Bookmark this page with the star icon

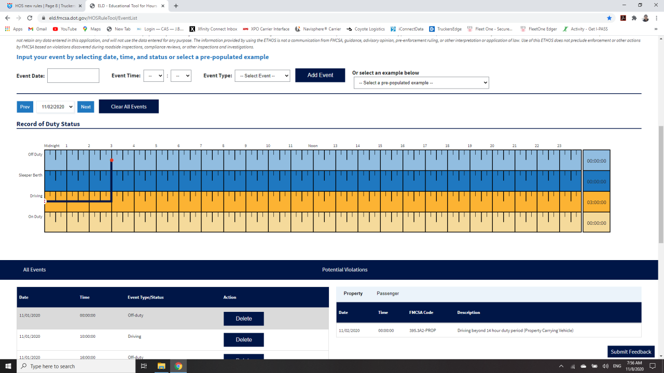click(x=610, y=18)
